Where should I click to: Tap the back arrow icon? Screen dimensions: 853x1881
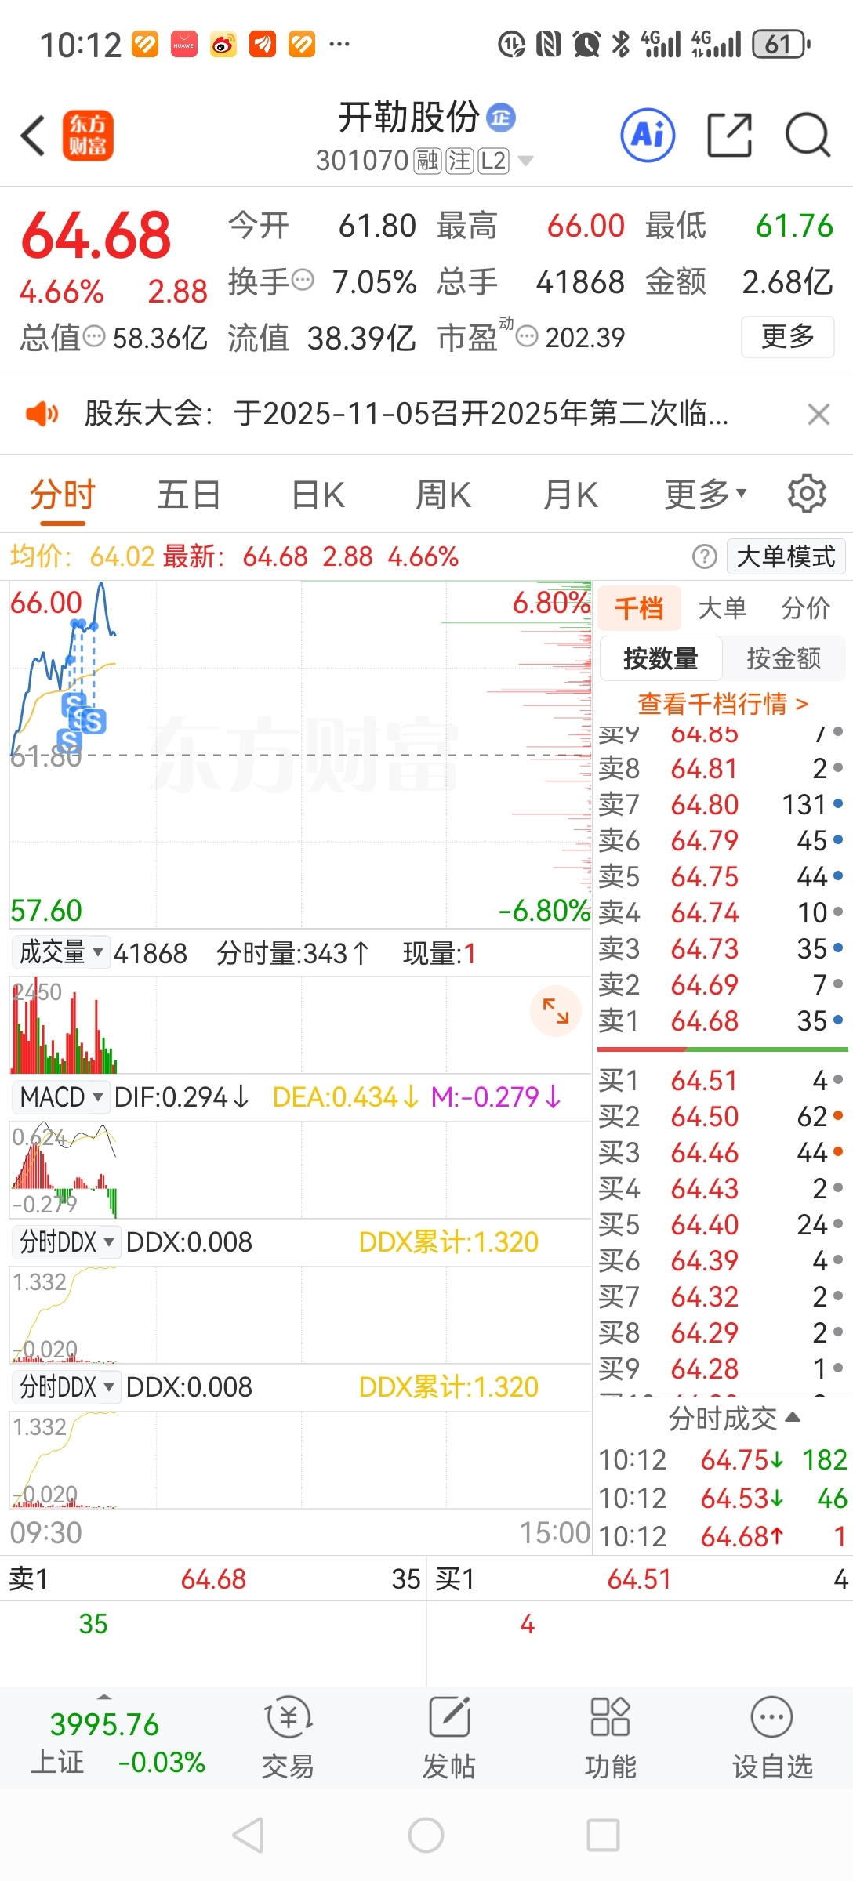click(33, 136)
